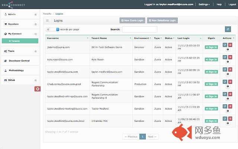Sign in as jbdemo@zuora.com

point(211,47)
